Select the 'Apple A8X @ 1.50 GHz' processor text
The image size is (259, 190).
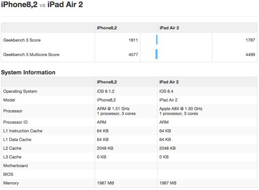181,108
